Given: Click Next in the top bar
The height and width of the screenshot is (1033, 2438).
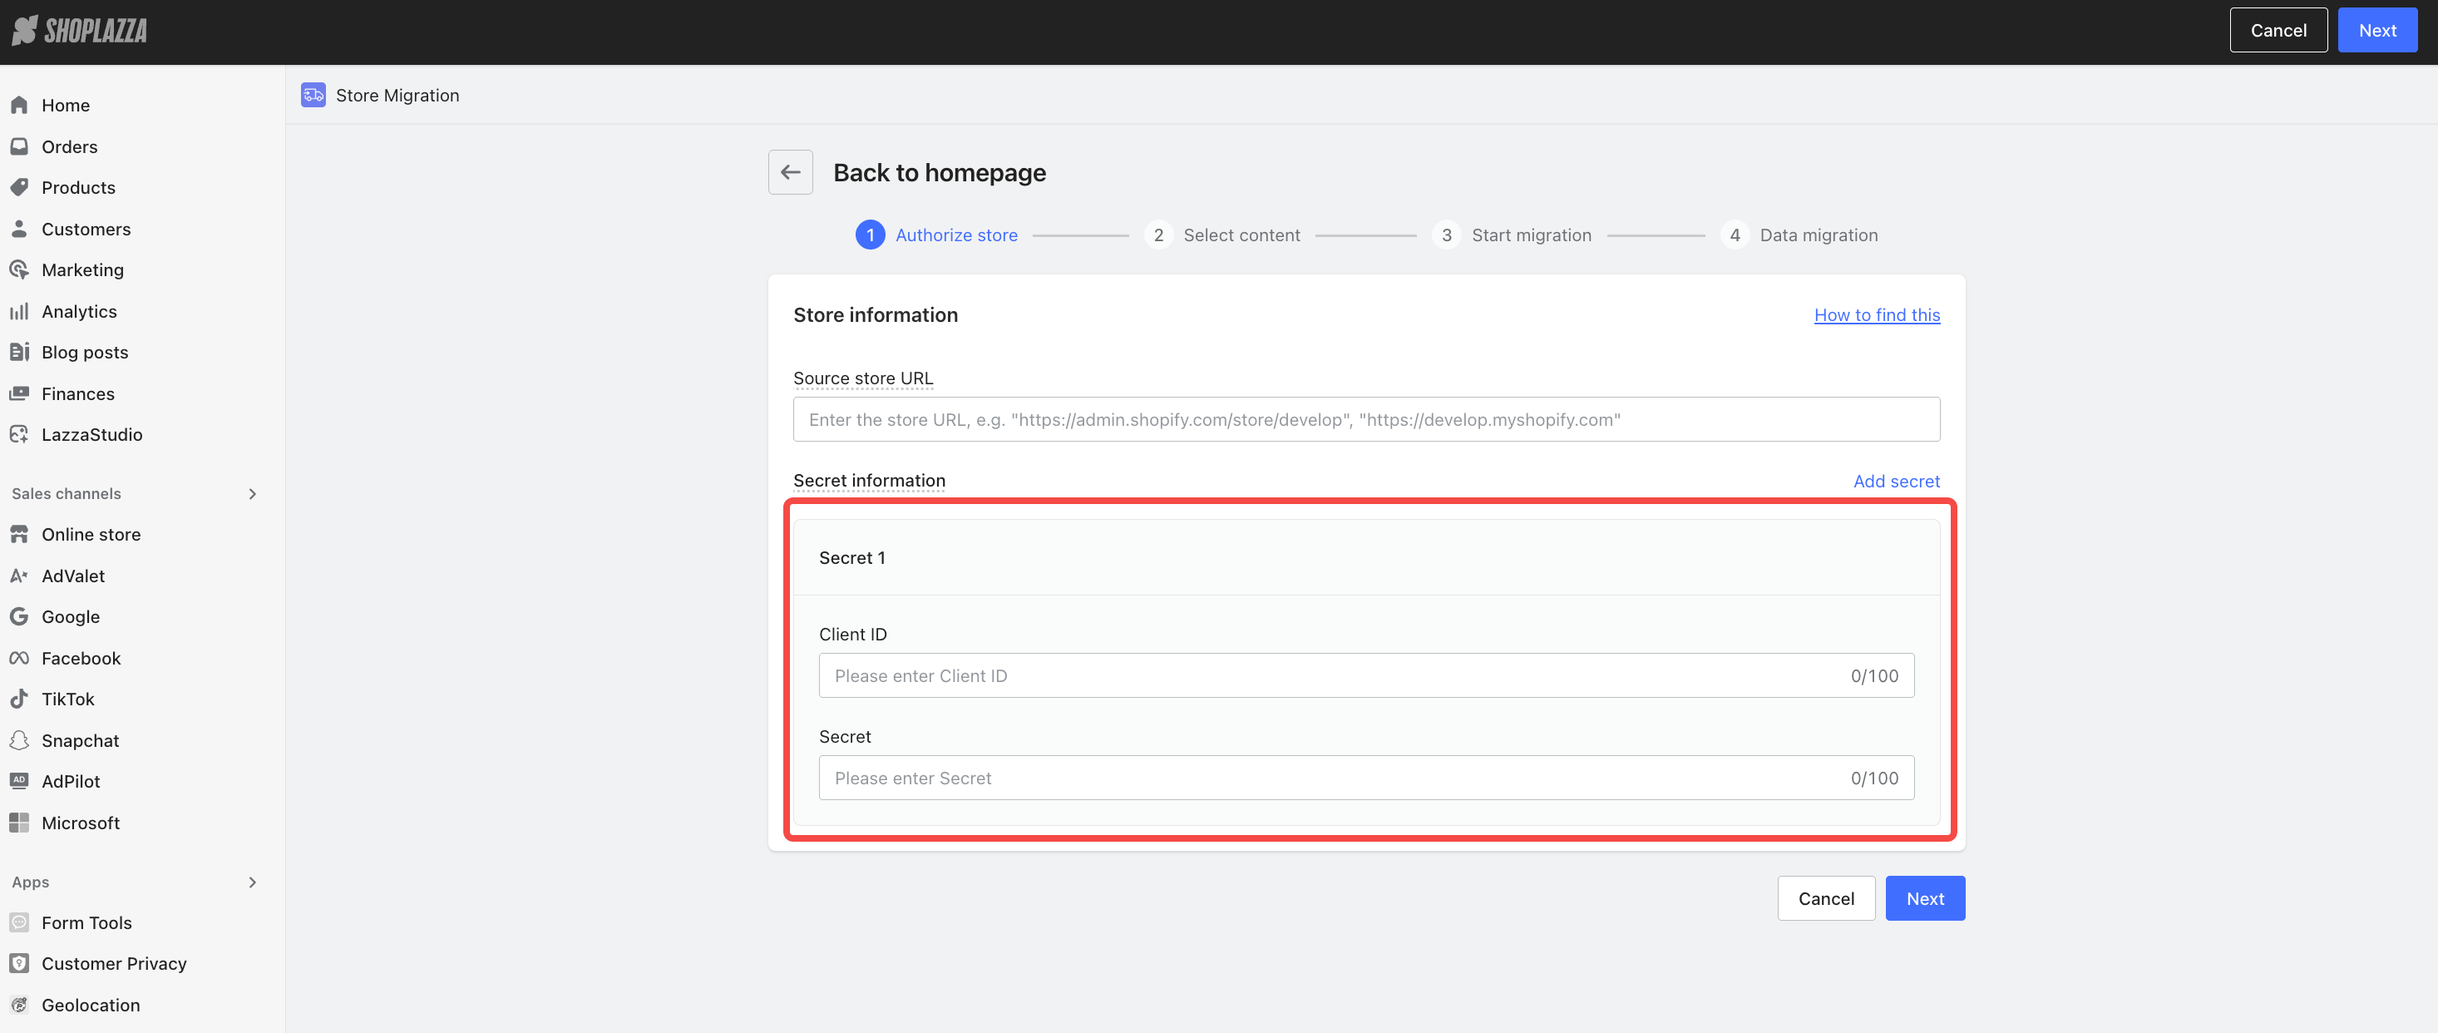Looking at the screenshot, I should (2376, 30).
